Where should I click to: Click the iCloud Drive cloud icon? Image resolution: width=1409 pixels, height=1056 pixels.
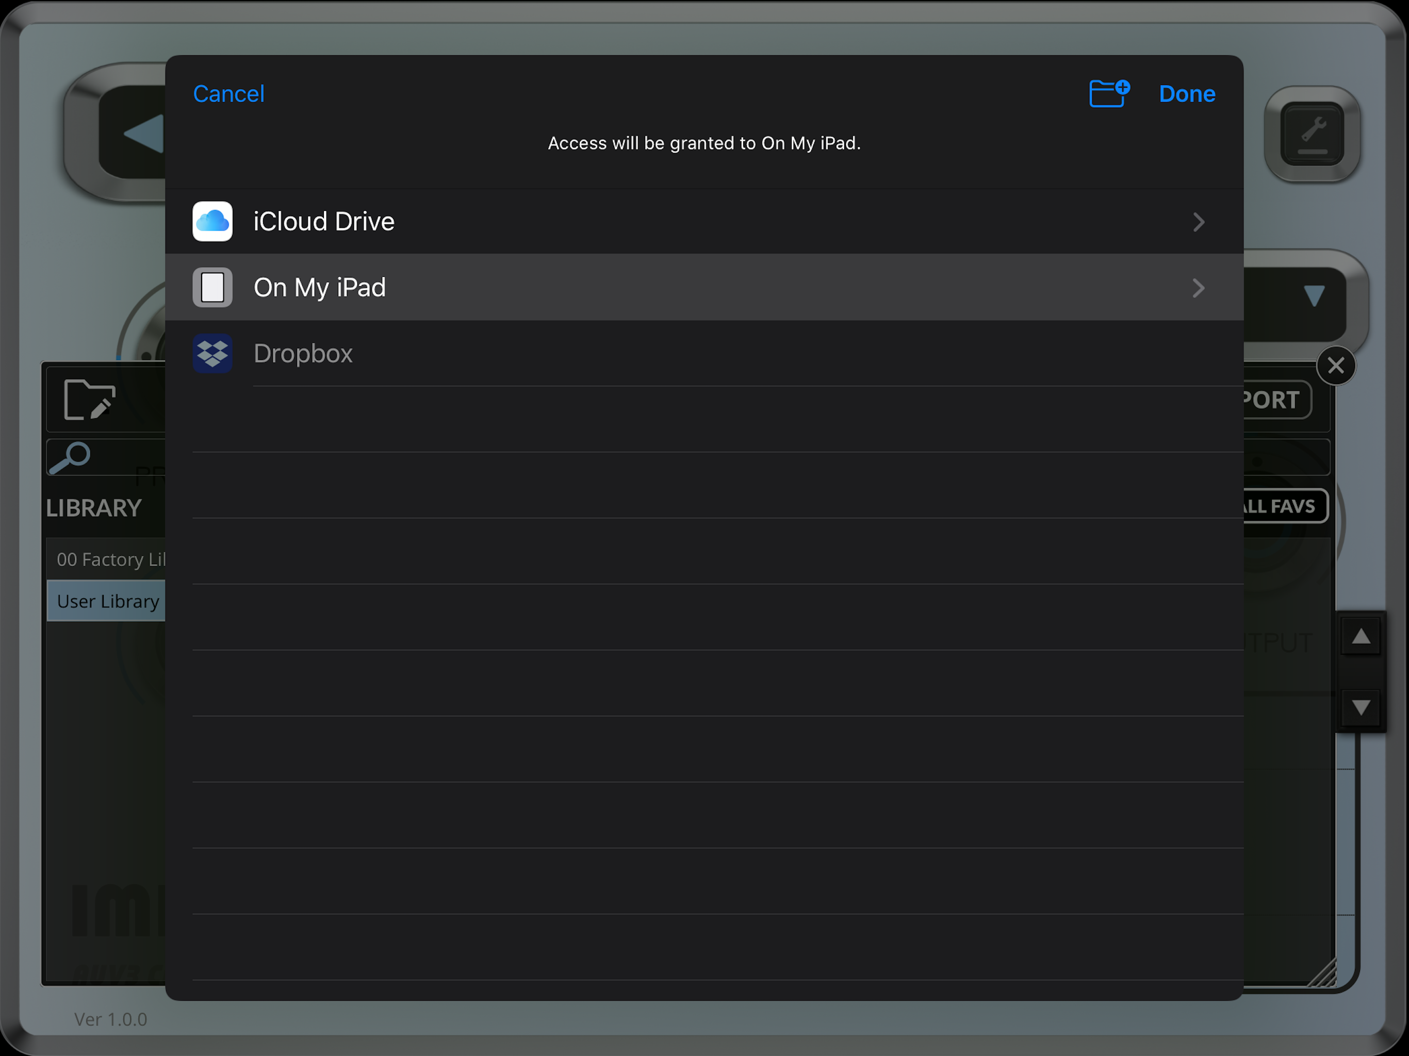pyautogui.click(x=212, y=222)
